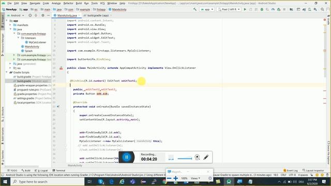
Task: Open Internet Explorer from taskbar
Action: [122, 181]
